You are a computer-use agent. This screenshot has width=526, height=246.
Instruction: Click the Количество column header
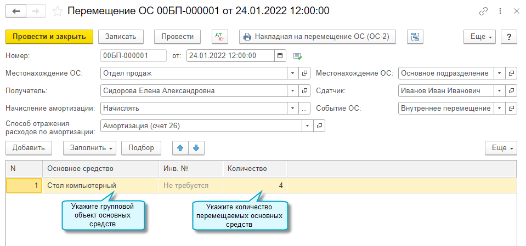255,169
